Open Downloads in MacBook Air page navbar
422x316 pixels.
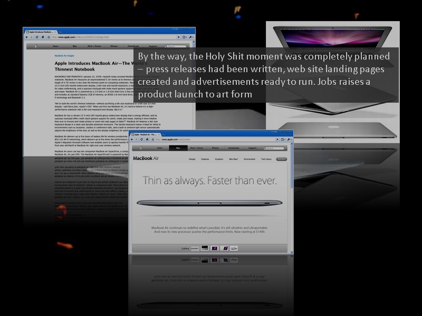tap(234, 148)
